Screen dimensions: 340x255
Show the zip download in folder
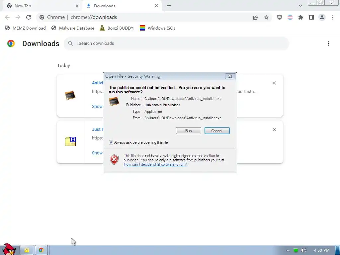coord(97,153)
